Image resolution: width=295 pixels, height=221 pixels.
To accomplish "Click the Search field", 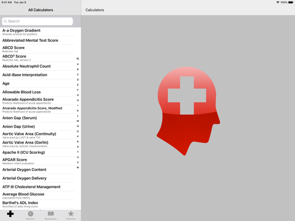I will click(x=37, y=21).
